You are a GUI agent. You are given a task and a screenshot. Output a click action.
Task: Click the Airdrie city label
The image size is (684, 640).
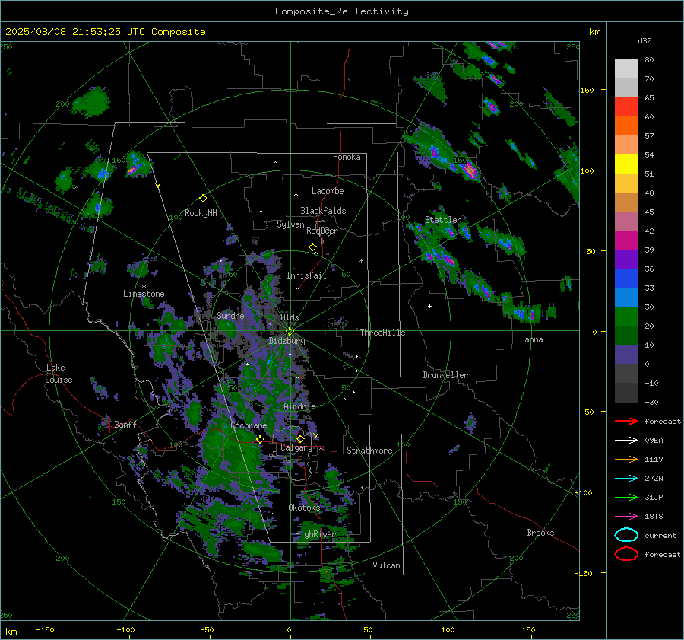[299, 406]
